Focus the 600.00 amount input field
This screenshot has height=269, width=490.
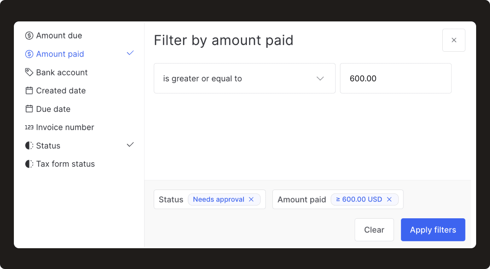tap(395, 78)
